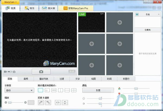
Task: Rotate image clockwise with right arrow
Action: click(x=41, y=103)
